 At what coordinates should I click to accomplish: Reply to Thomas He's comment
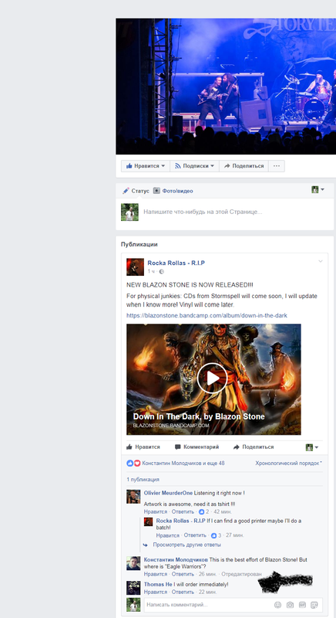point(183,592)
